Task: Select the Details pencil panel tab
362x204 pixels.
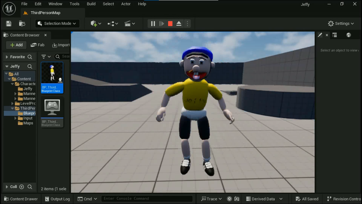Action: coord(320,35)
